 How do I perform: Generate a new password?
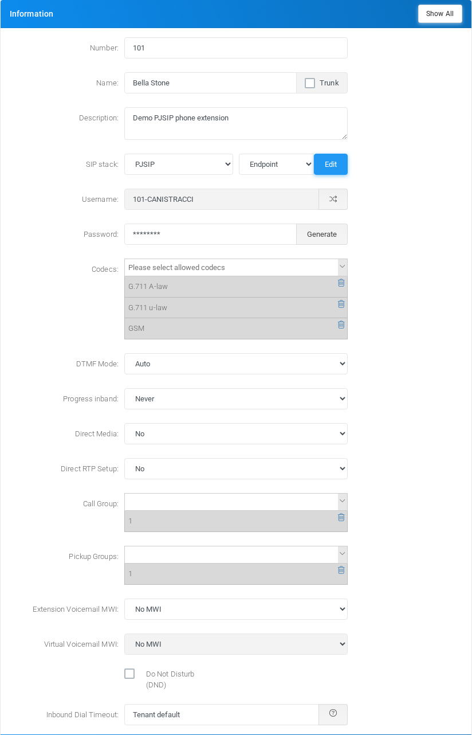322,234
